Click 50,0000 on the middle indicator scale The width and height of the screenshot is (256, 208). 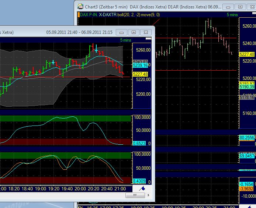[143, 130]
